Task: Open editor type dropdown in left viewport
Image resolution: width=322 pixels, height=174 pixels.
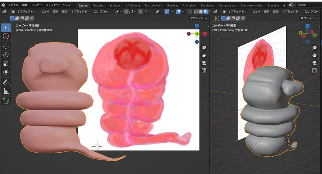Action: click(5, 12)
